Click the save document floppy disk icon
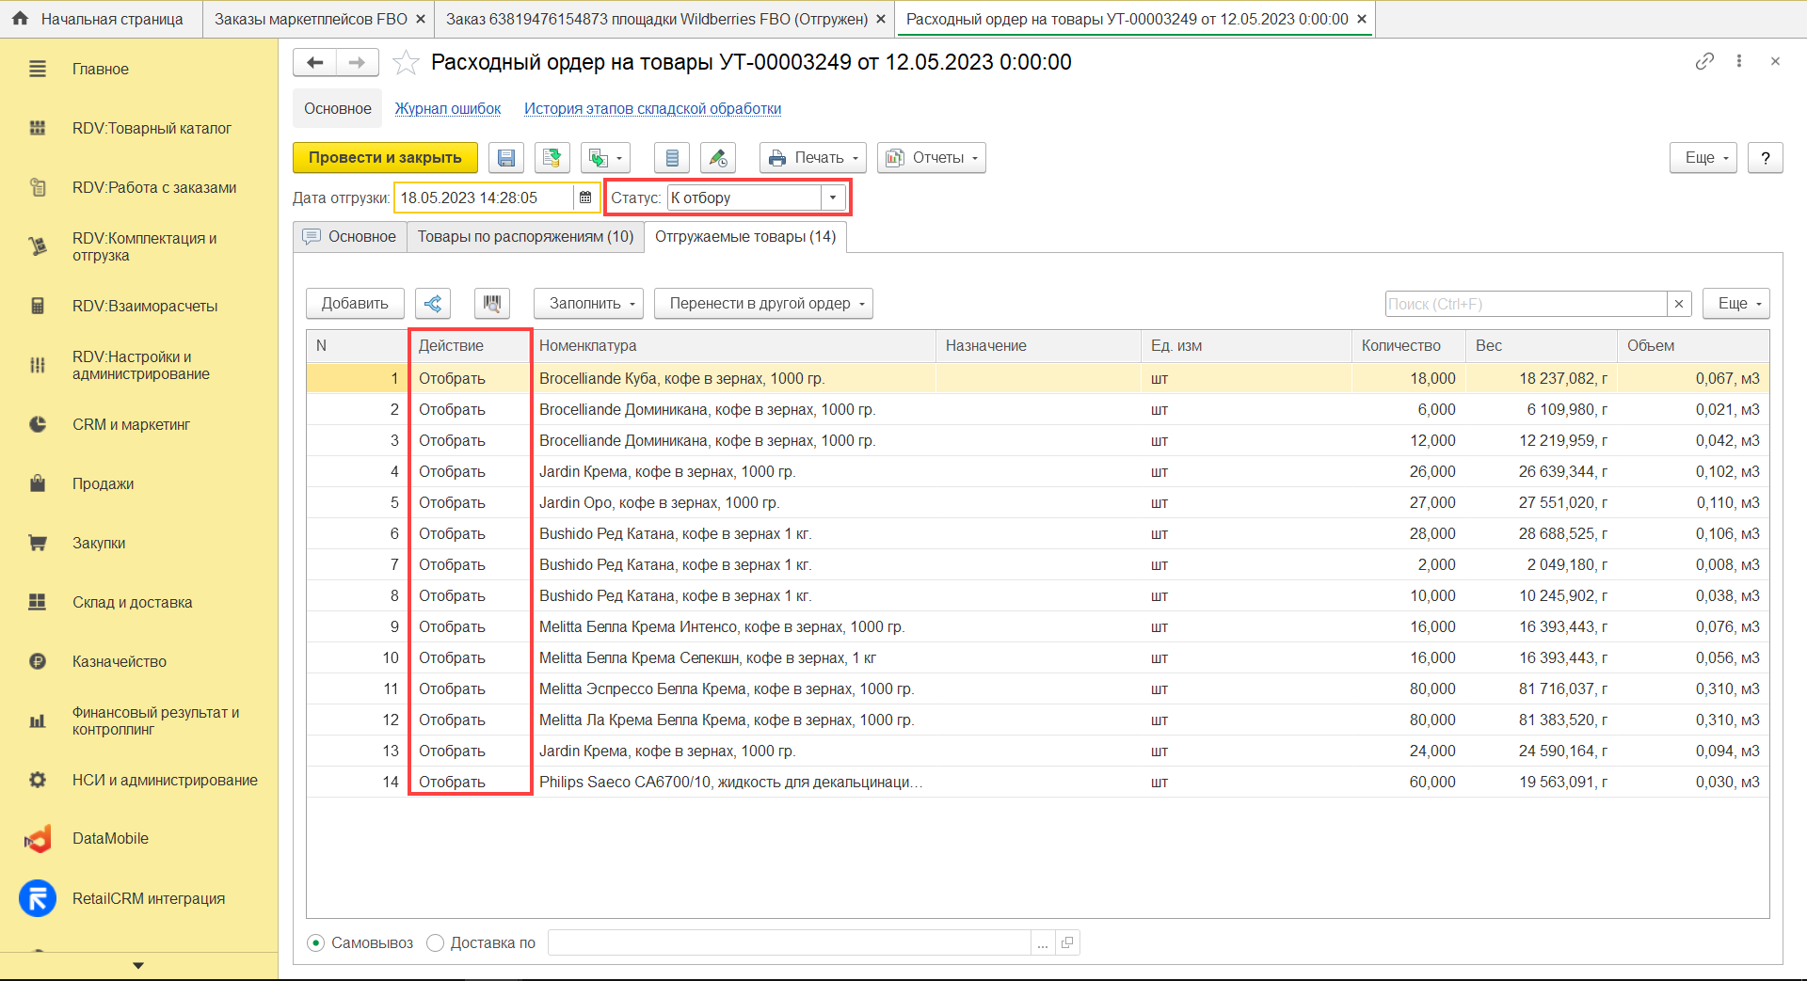Screen dimensions: 1807x981 tap(506, 158)
